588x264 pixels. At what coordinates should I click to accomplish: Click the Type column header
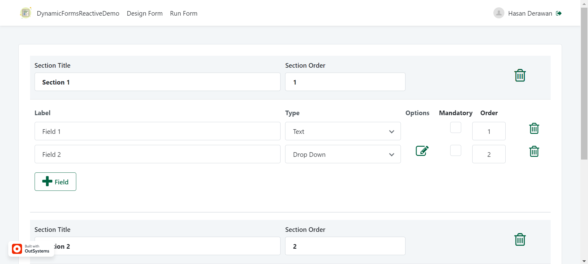(x=292, y=113)
